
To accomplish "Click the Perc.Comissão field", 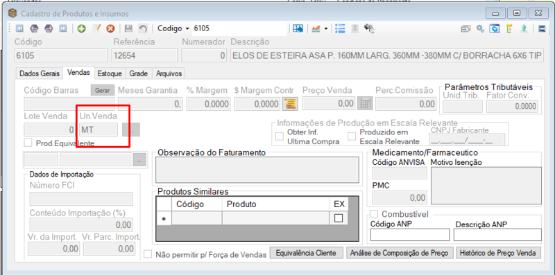I will 406,104.
